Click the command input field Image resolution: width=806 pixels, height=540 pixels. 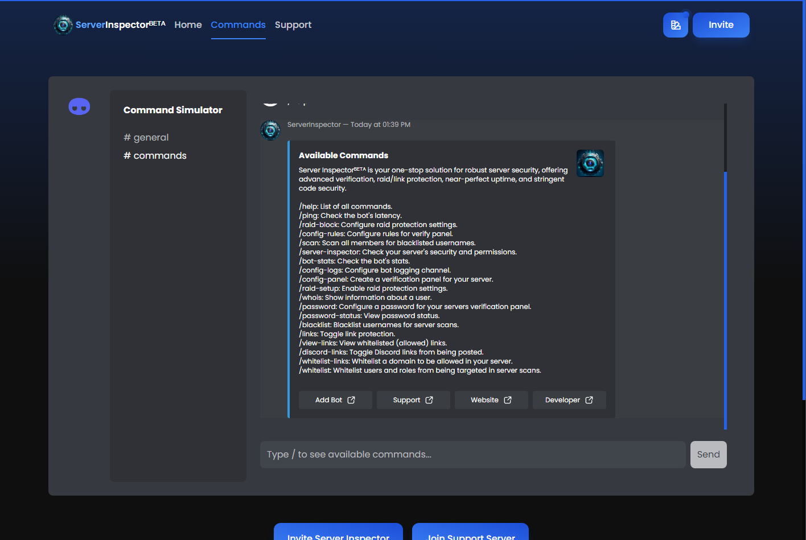[x=472, y=454]
